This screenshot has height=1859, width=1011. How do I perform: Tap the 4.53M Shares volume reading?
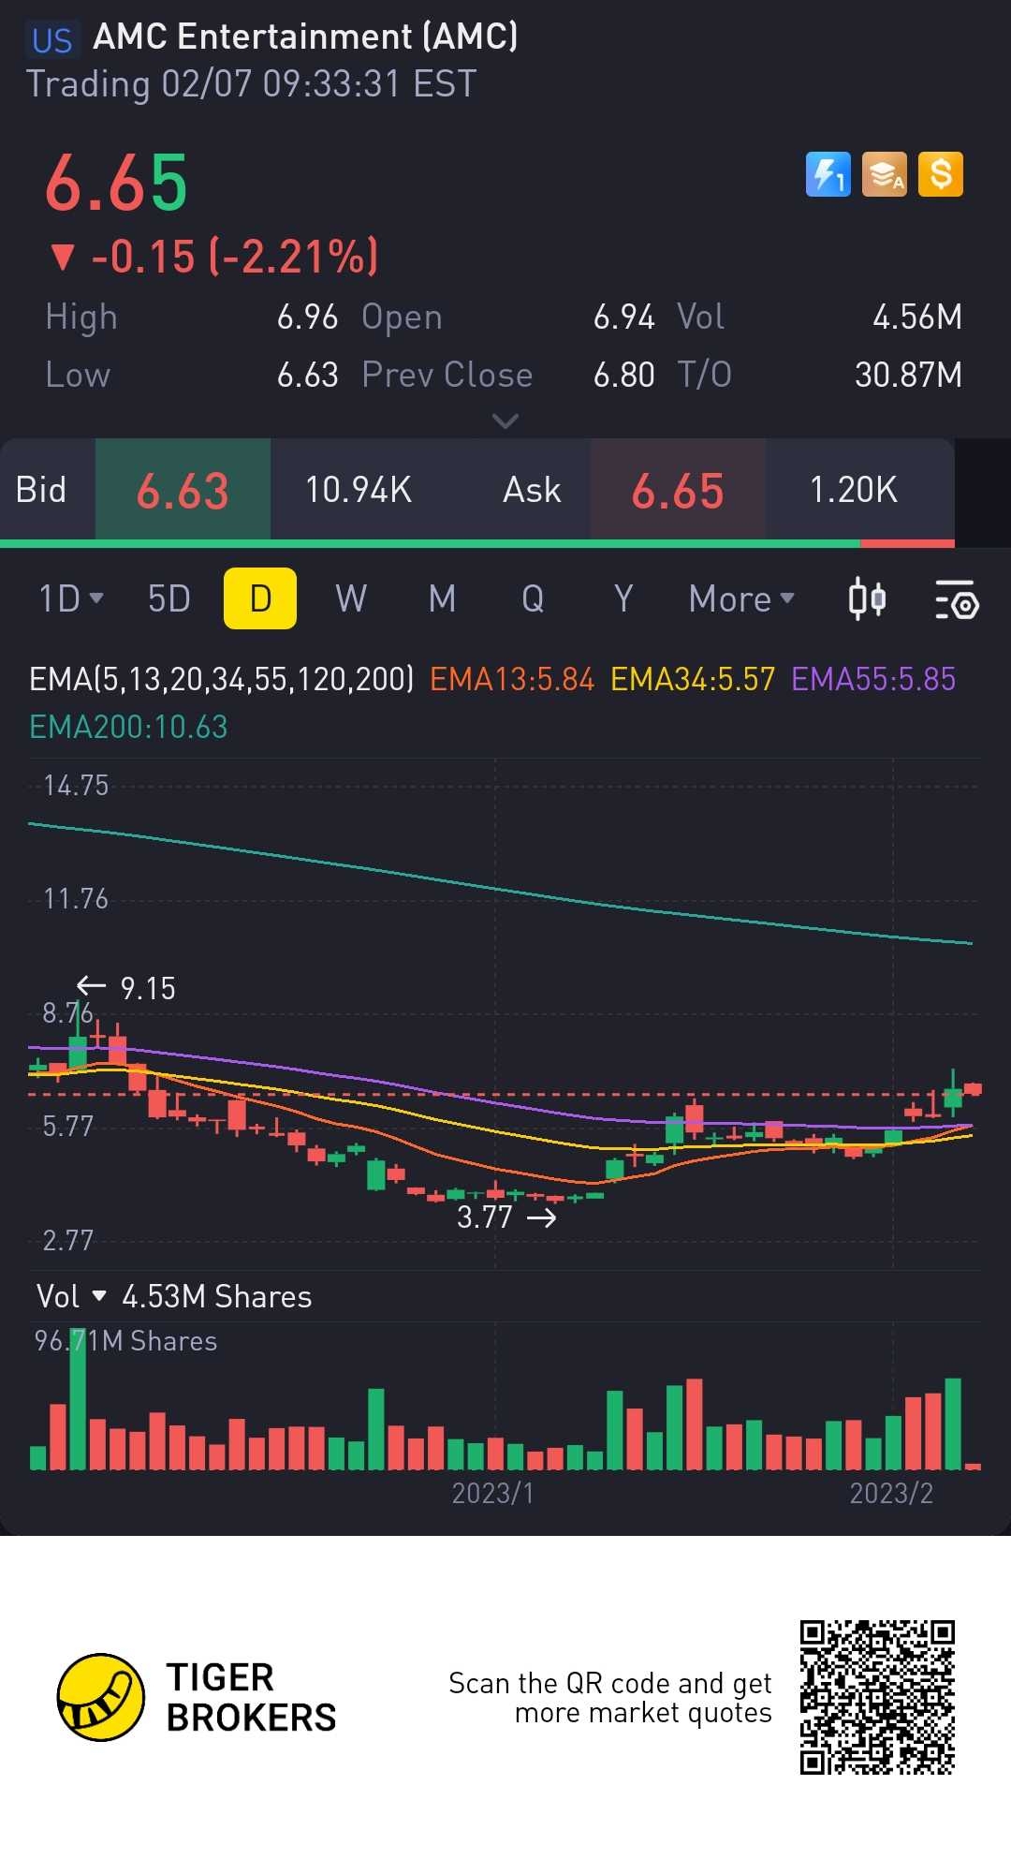pyautogui.click(x=216, y=1296)
